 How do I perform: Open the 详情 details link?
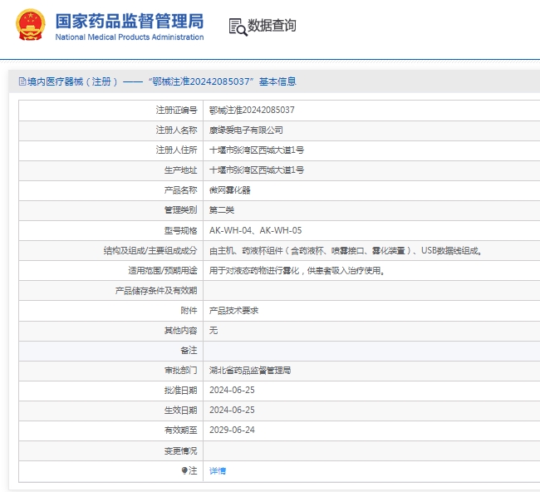click(x=218, y=470)
